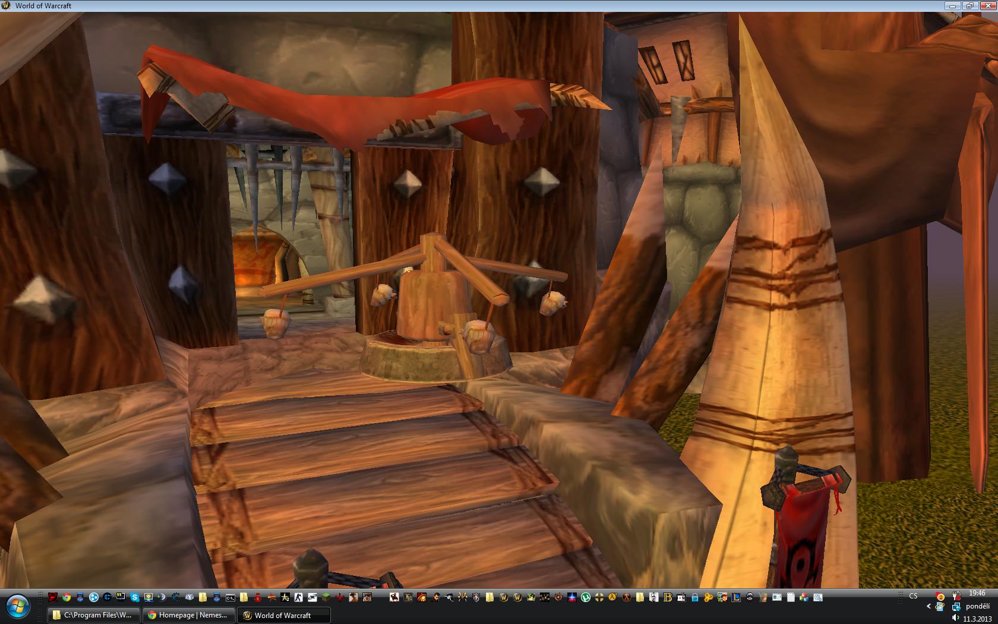This screenshot has width=998, height=624.
Task: Switch to C:\Program Files\W... Explorer window
Action: (95, 615)
